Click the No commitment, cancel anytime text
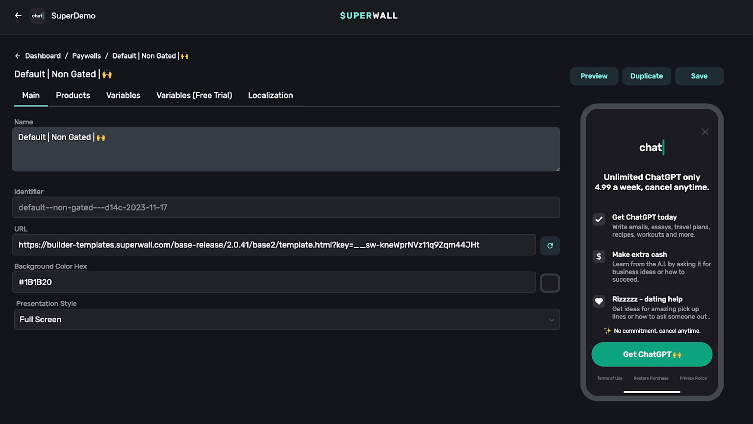 [657, 331]
